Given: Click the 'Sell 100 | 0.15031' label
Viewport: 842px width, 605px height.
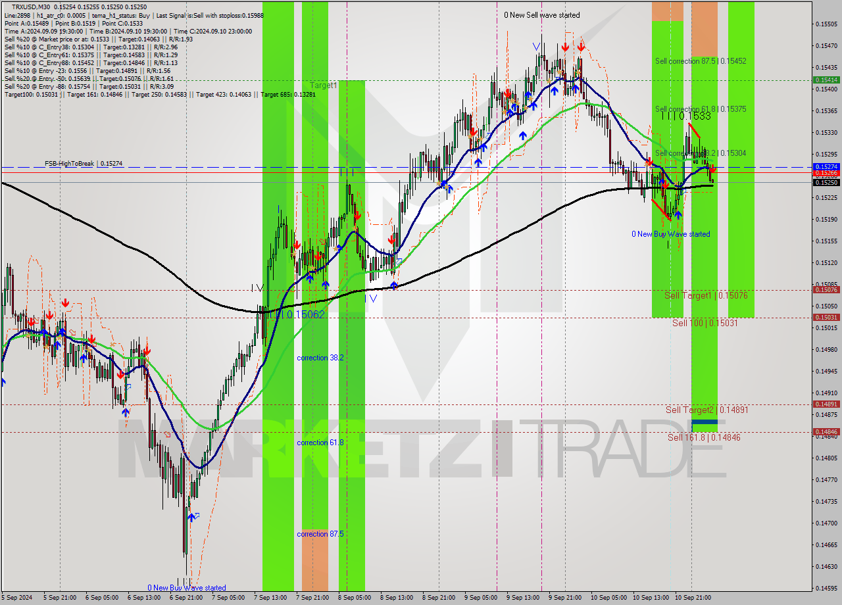Looking at the screenshot, I should point(705,323).
